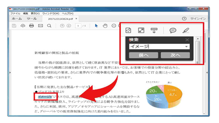Screen dimensions: 219x123
Task: Open the ファイル menu
Action: [x=15, y=14]
